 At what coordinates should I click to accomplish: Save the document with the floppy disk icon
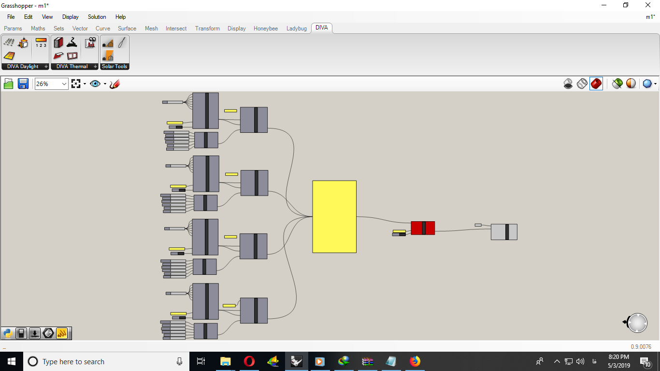pos(23,84)
